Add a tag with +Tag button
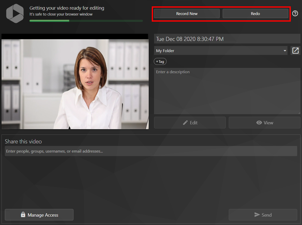The height and width of the screenshot is (225, 302). (160, 62)
